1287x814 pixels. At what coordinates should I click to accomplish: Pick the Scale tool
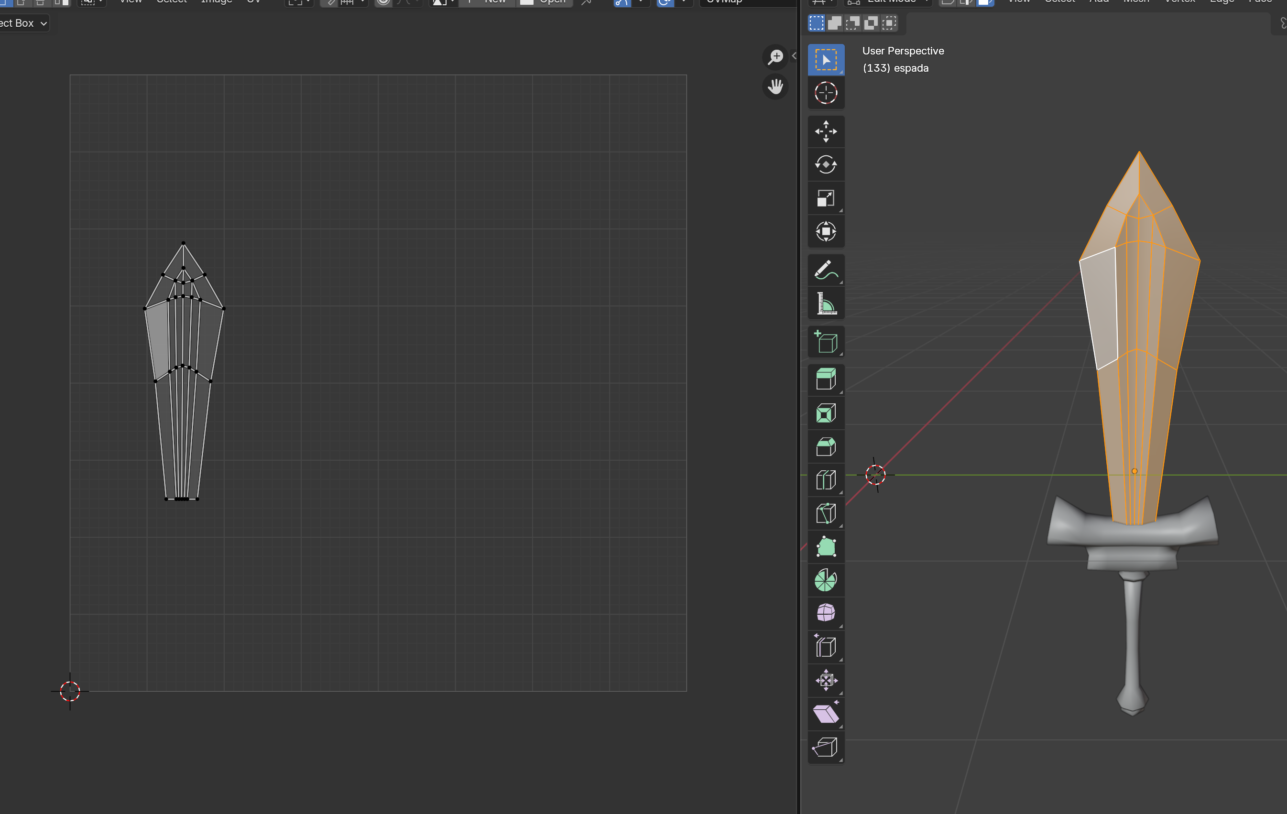[x=826, y=198]
